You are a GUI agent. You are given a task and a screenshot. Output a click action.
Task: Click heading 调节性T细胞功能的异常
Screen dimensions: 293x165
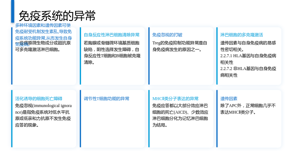[107, 99]
